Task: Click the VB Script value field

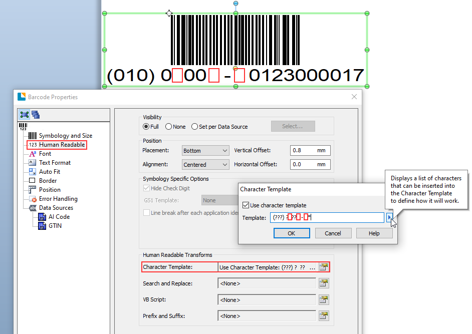Action: [x=267, y=299]
